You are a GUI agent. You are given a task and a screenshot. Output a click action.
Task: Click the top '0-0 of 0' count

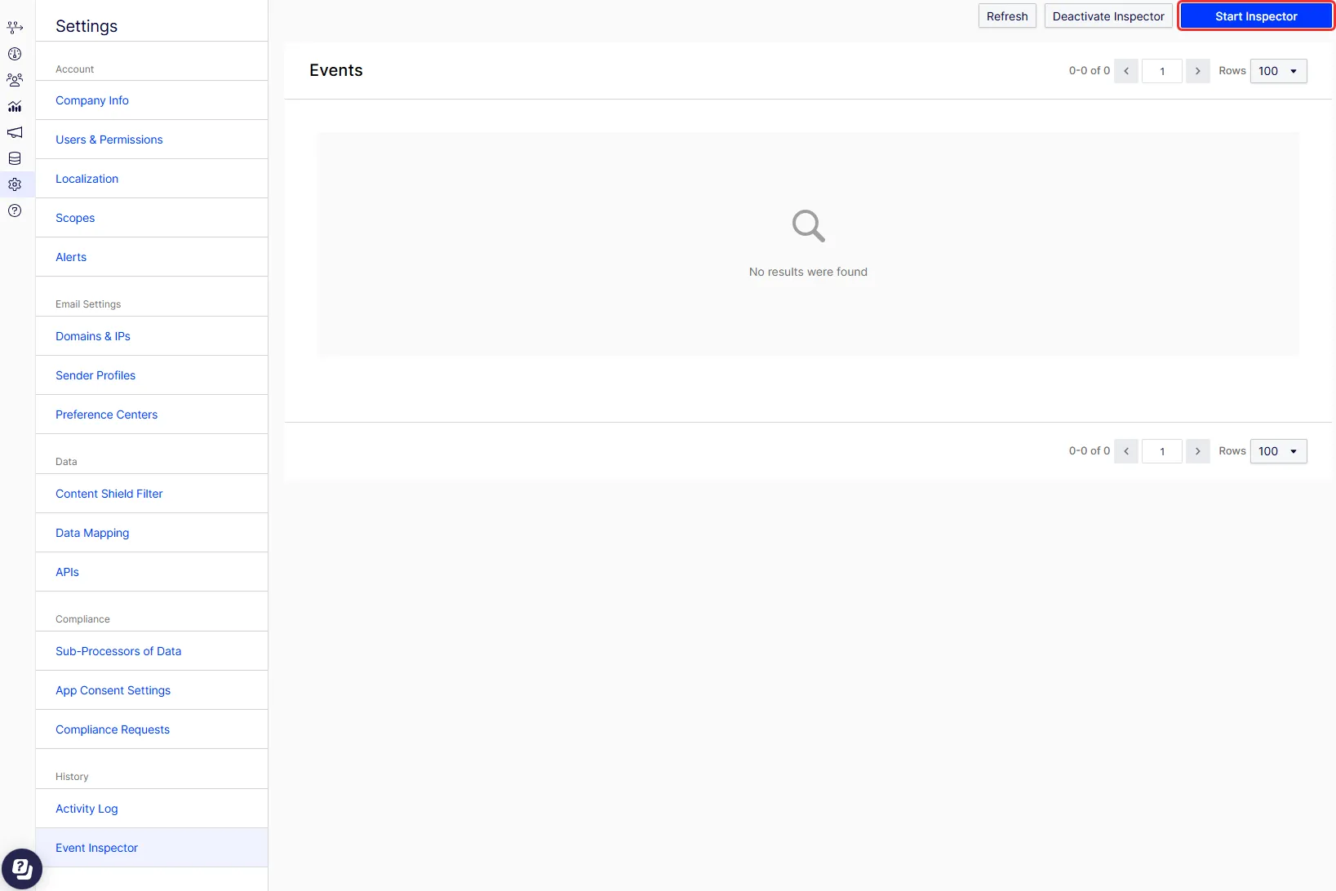click(1090, 71)
